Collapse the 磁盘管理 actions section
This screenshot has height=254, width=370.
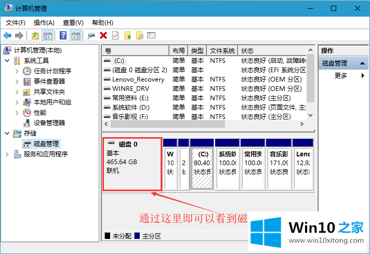pyautogui.click(x=362, y=63)
